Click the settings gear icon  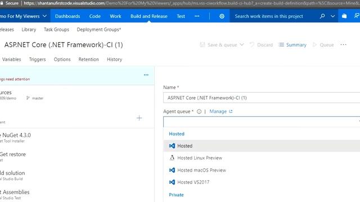tap(222, 16)
